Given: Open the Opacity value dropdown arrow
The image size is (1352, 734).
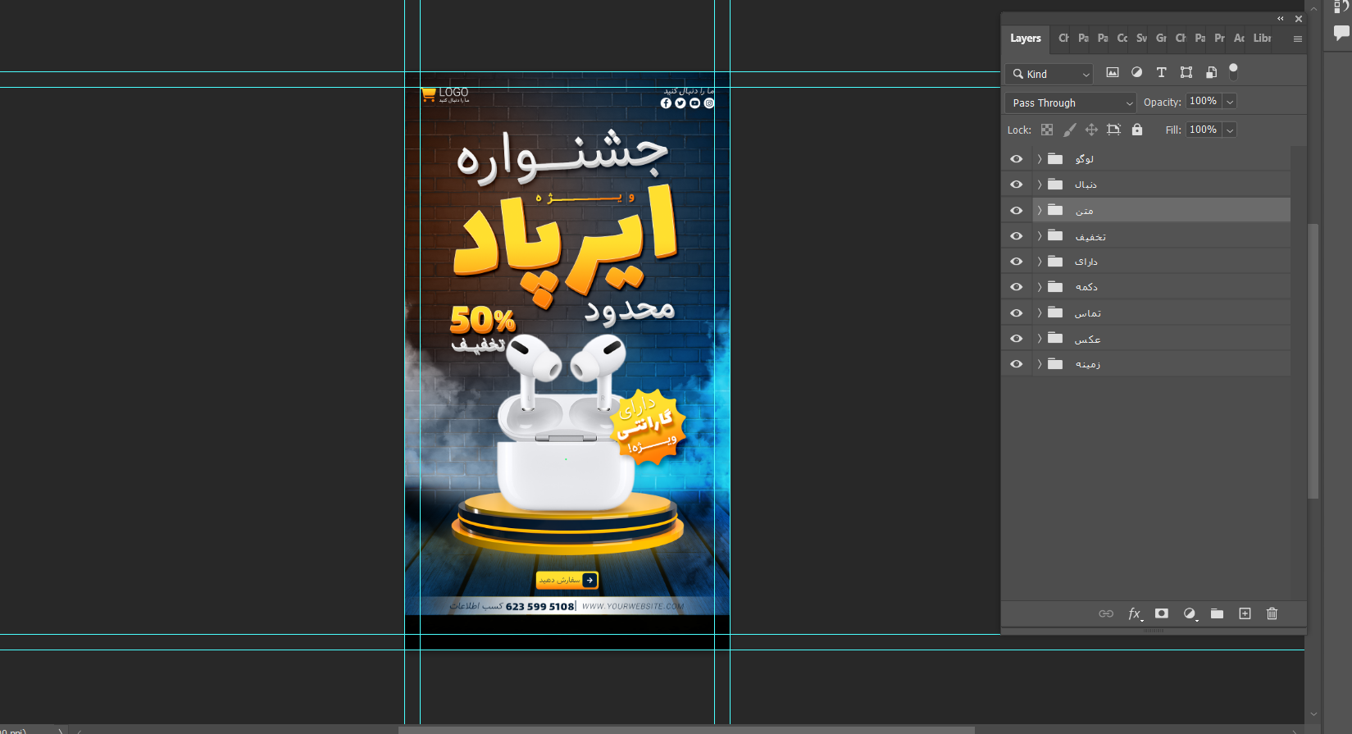Looking at the screenshot, I should click(1230, 102).
